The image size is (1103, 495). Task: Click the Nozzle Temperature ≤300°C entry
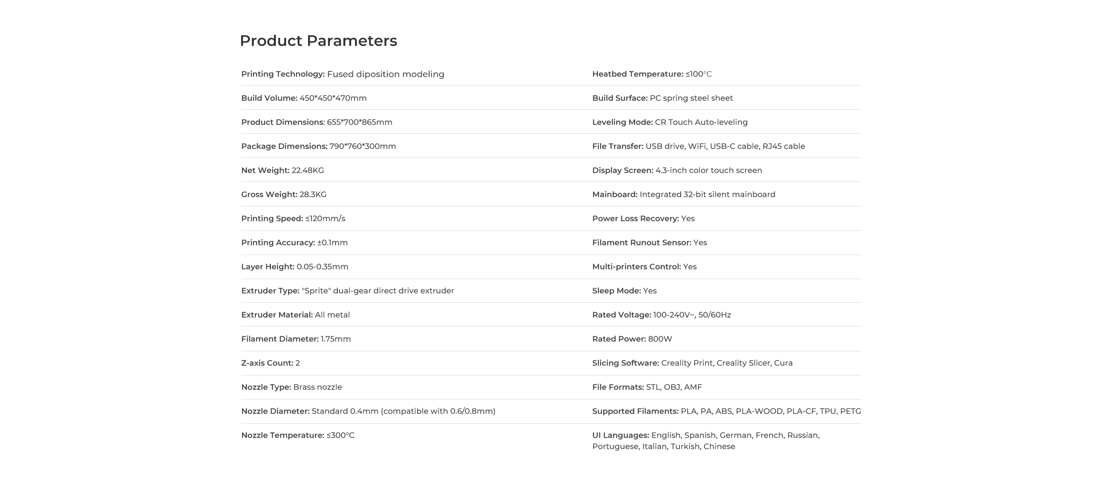(297, 435)
